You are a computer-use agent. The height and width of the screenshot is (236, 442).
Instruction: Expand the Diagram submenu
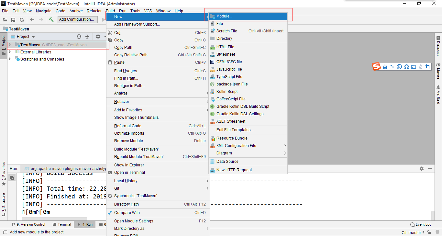pyautogui.click(x=248, y=153)
